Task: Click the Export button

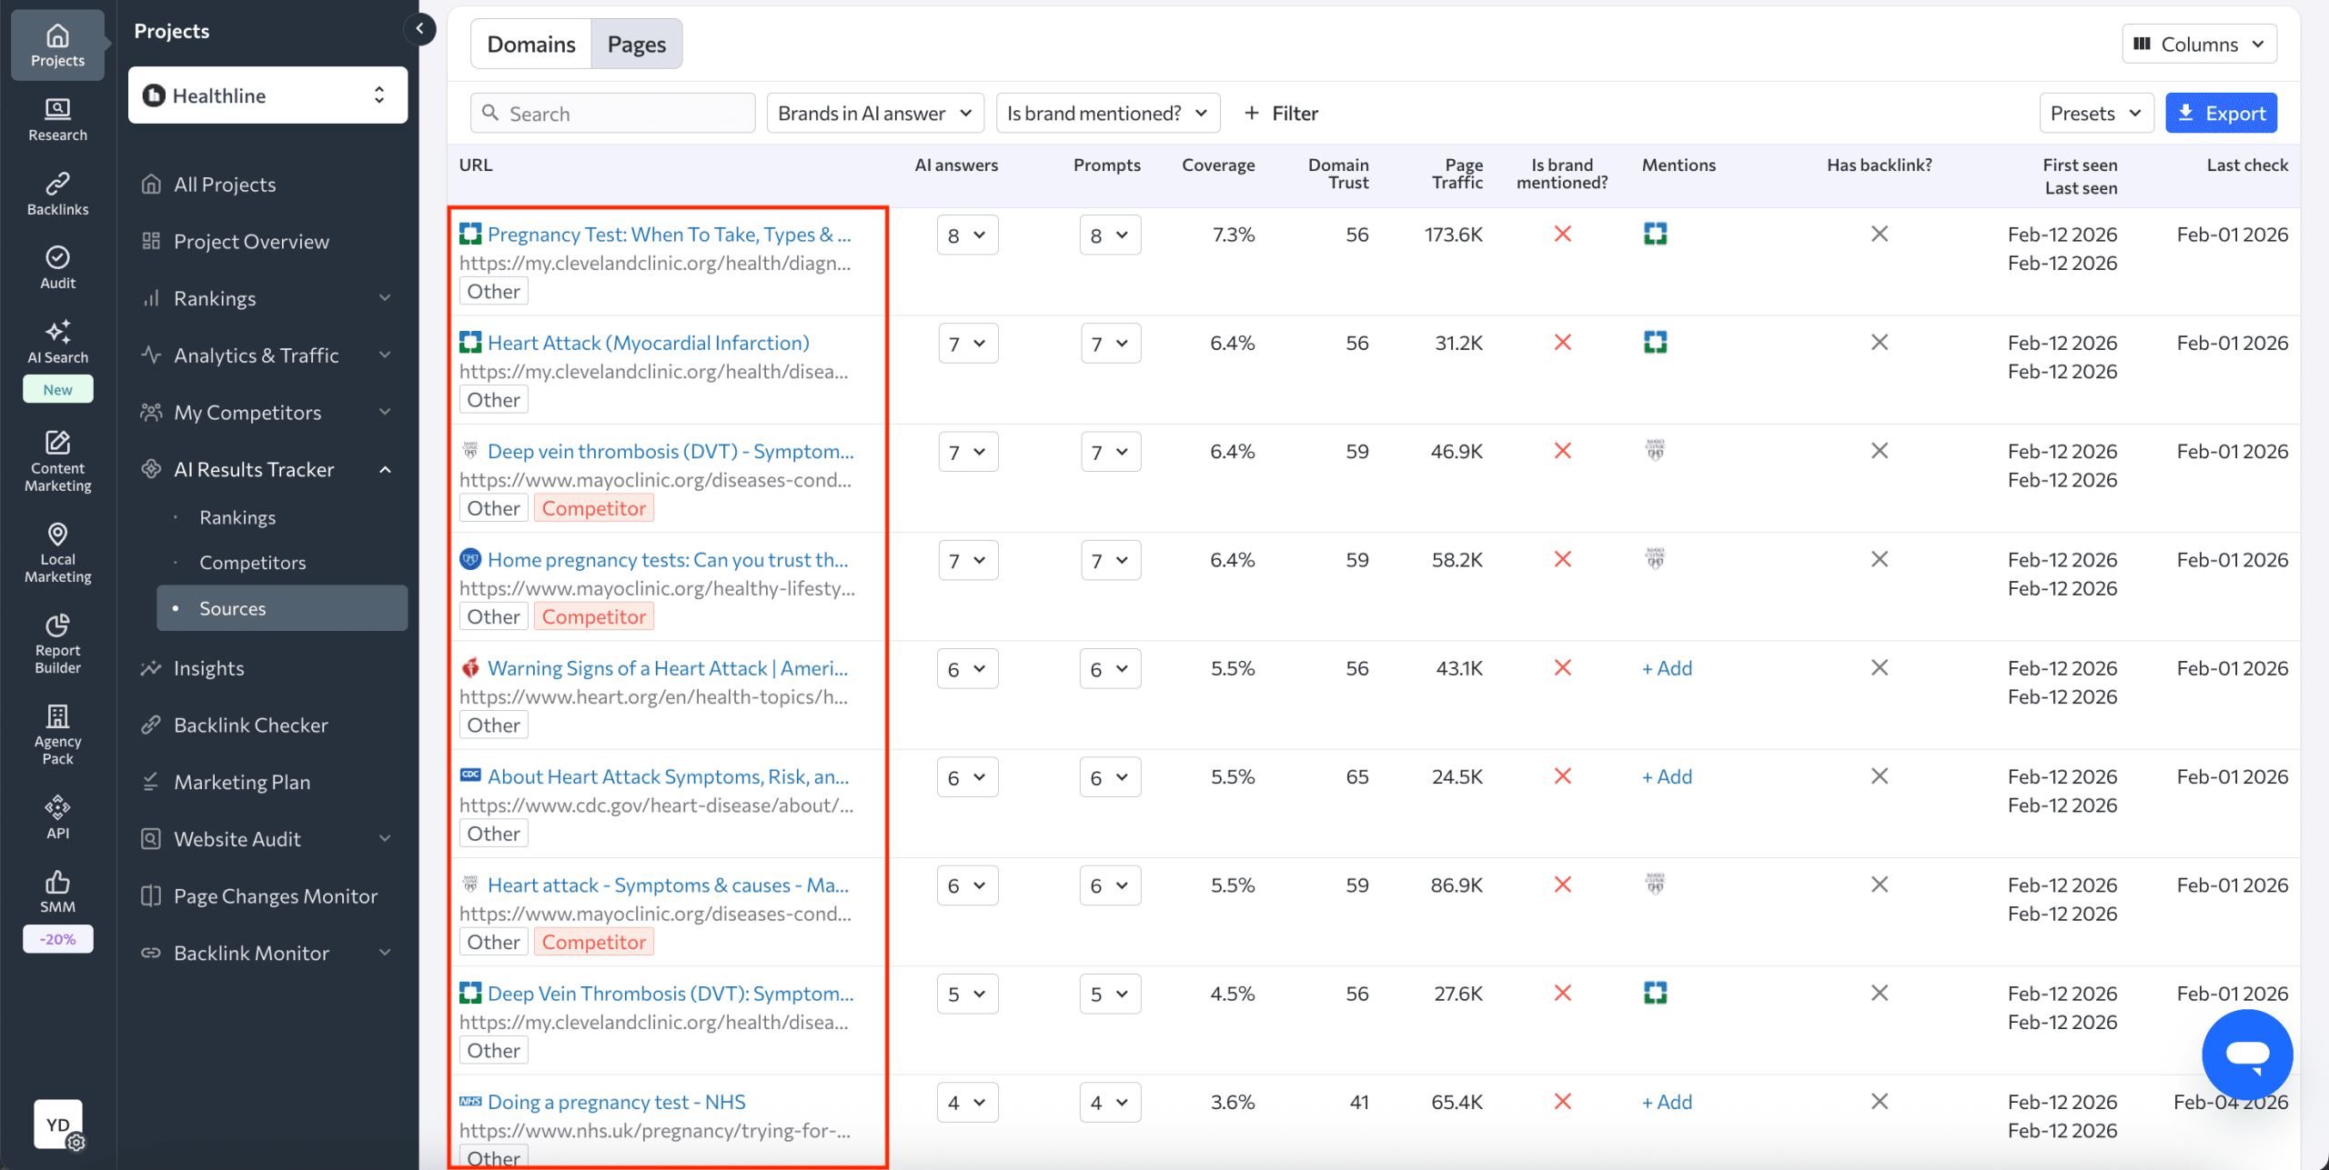Action: pos(2220,113)
